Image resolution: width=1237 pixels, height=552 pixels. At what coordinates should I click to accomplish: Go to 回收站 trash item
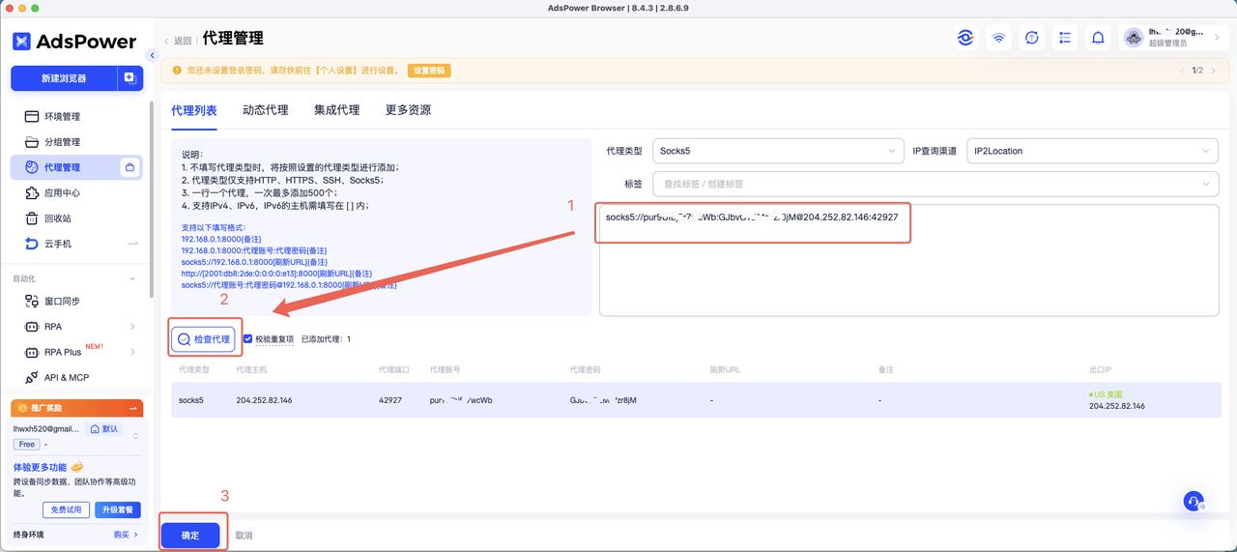[x=58, y=218]
